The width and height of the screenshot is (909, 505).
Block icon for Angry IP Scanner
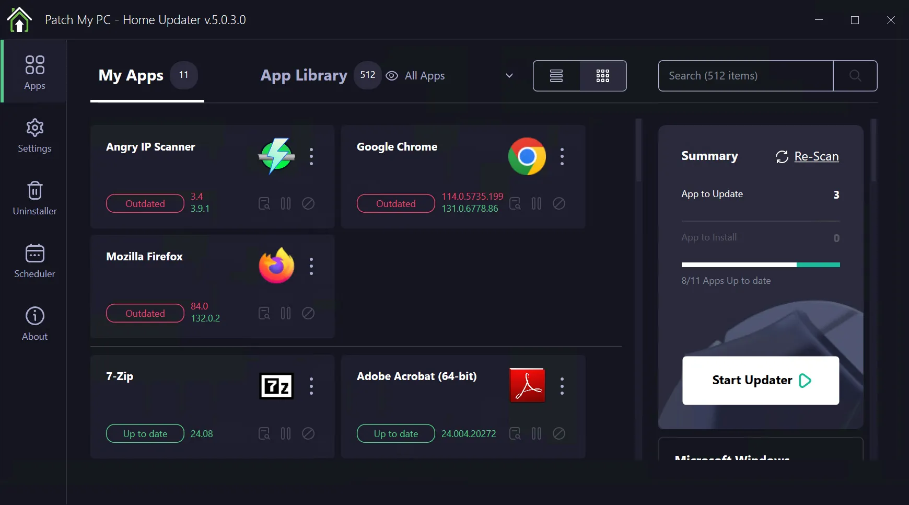308,203
